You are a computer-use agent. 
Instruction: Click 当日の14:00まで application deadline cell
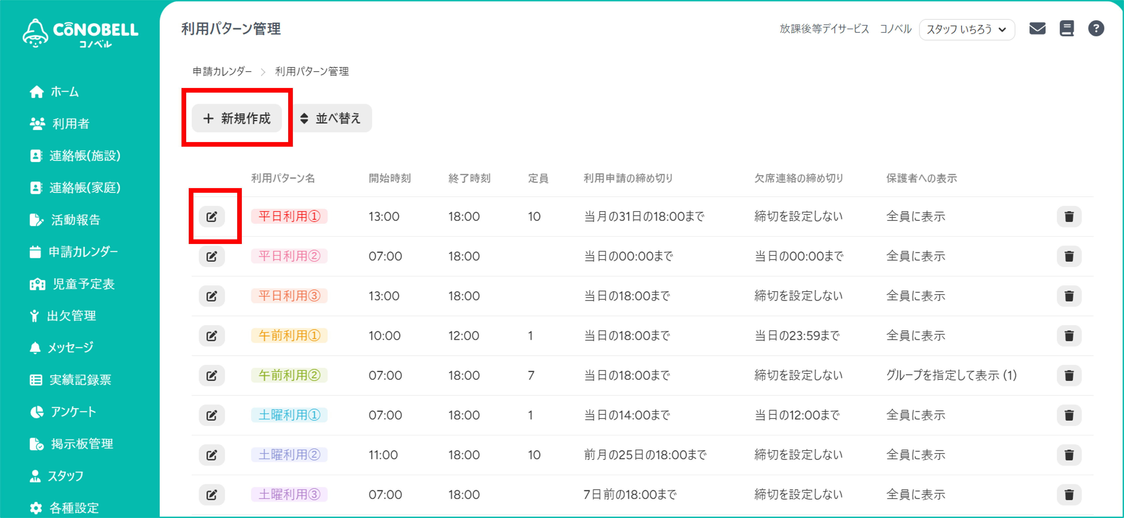pyautogui.click(x=627, y=415)
